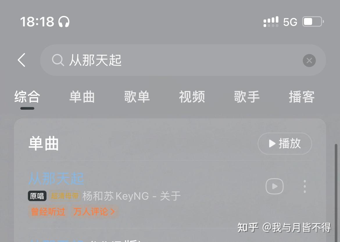Clear the search text with the X icon
The image size is (340, 242).
[x=309, y=60]
